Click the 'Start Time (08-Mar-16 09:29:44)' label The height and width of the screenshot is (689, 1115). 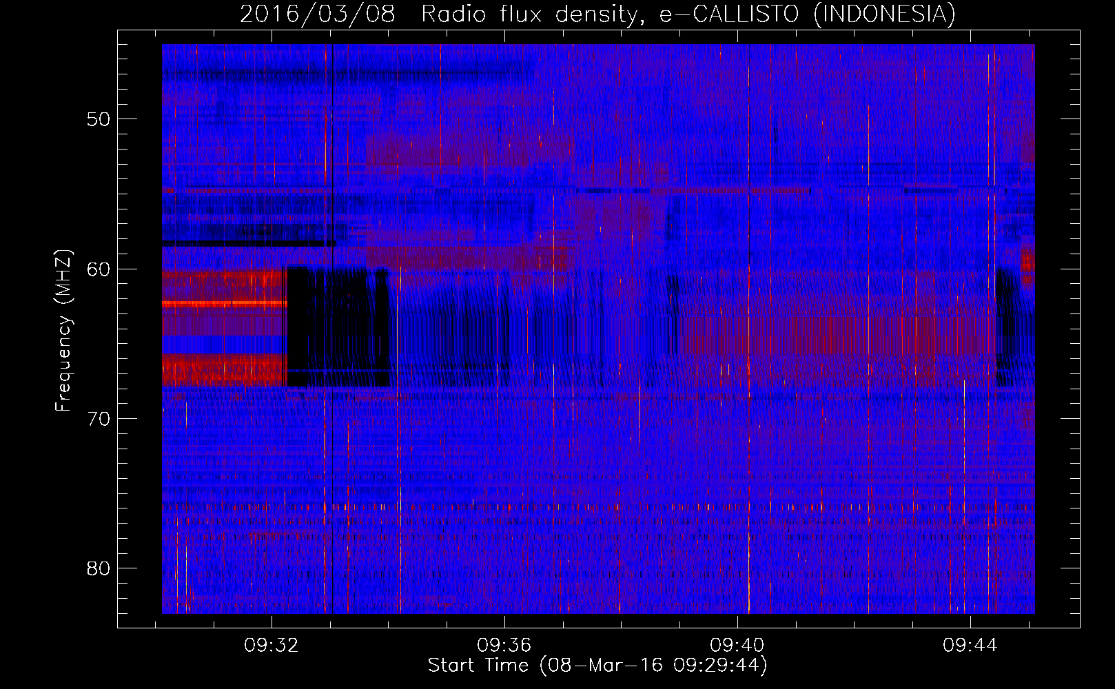click(x=597, y=666)
